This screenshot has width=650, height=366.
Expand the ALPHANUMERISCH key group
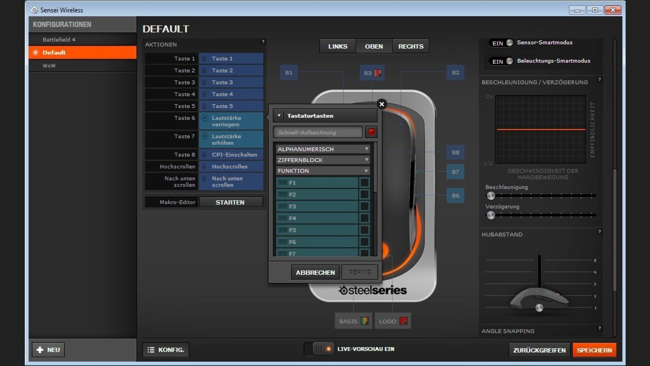(323, 149)
